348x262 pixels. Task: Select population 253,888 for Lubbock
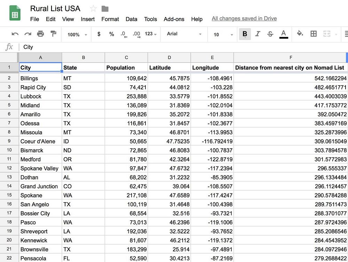coord(126,96)
